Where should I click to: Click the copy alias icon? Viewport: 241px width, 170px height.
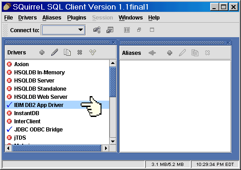(x=195, y=53)
